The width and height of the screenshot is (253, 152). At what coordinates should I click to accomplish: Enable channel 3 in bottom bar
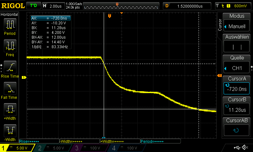click(89, 148)
